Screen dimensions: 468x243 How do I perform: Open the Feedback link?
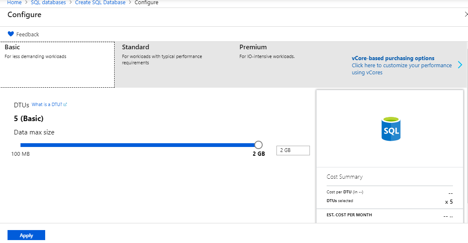pyautogui.click(x=28, y=35)
